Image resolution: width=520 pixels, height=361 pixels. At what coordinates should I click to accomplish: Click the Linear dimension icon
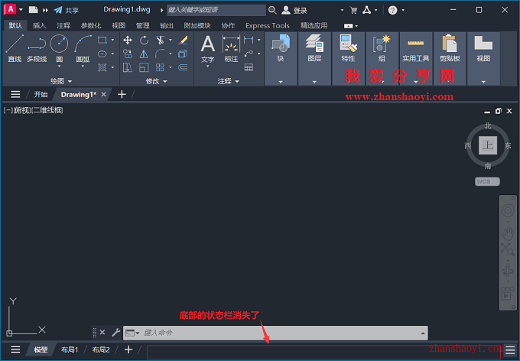(249, 40)
